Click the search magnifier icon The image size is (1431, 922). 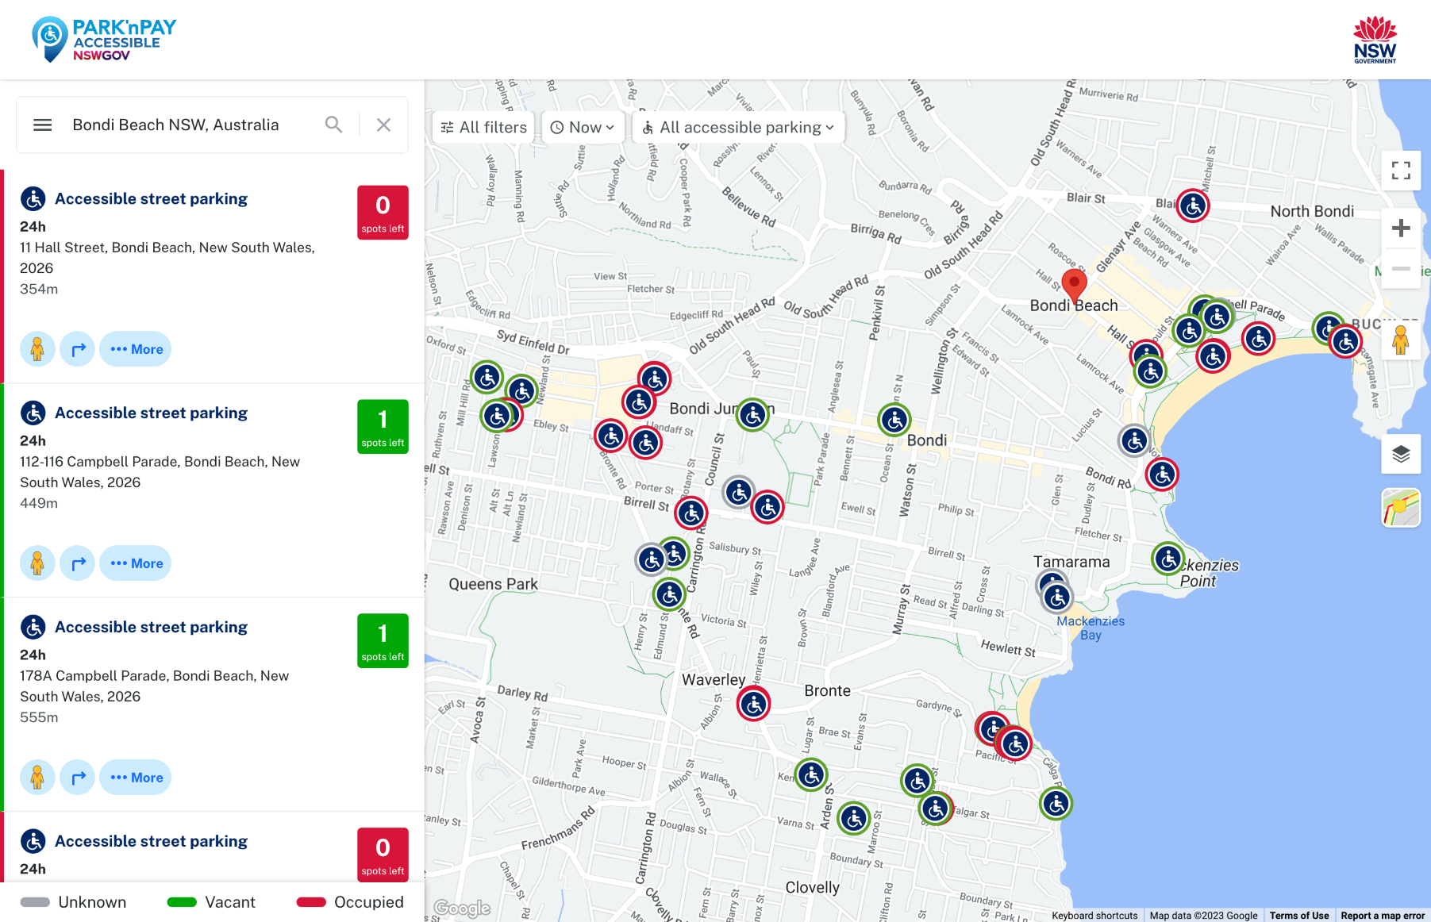tap(333, 125)
